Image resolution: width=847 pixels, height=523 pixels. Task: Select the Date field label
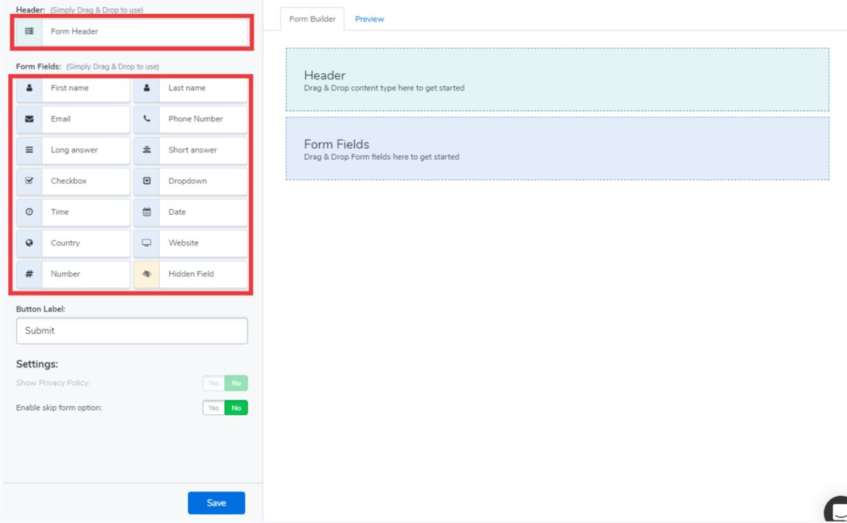point(177,212)
